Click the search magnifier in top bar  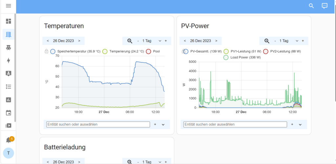(x=311, y=6)
